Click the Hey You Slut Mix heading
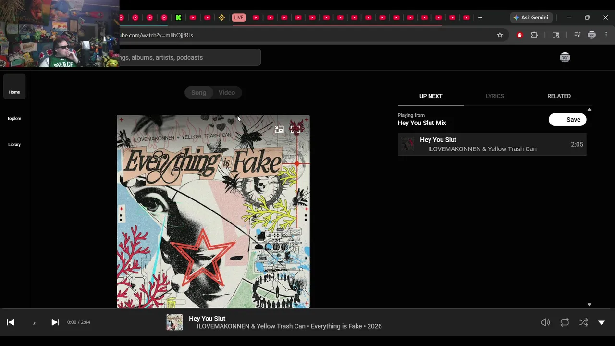 422,123
